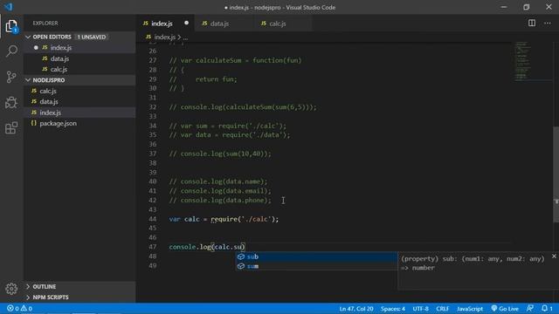The height and width of the screenshot is (314, 559).
Task: Open warnings count in status bar
Action: (26, 308)
